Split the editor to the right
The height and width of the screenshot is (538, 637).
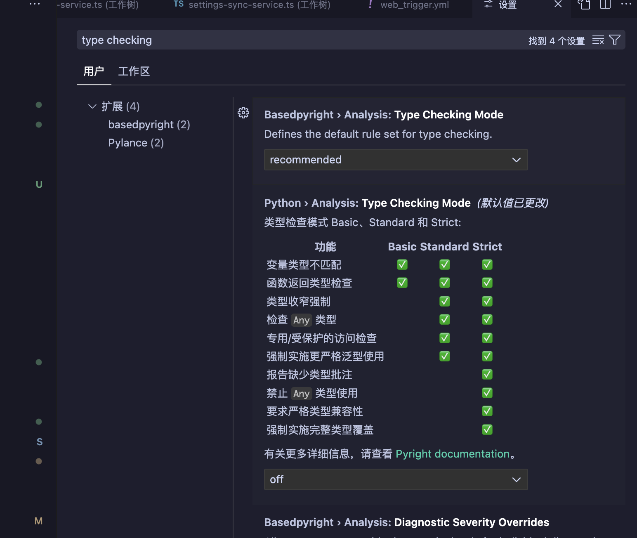coord(605,5)
